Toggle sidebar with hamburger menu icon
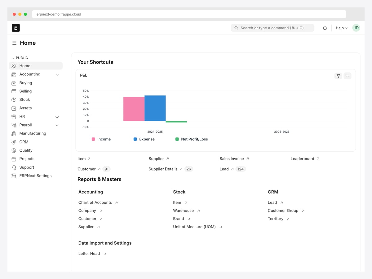 point(14,43)
